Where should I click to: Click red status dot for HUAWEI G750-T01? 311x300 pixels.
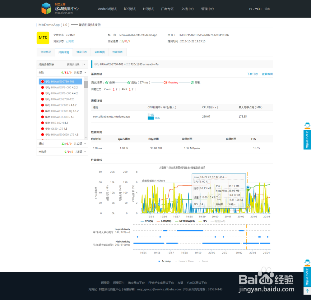coord(42,82)
